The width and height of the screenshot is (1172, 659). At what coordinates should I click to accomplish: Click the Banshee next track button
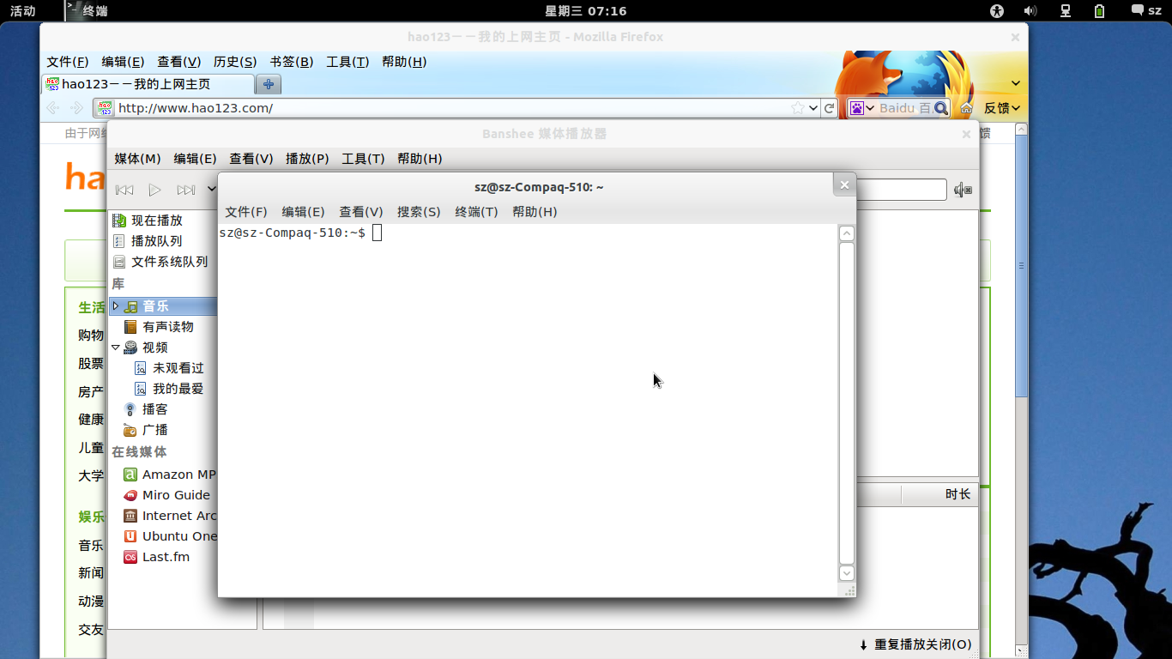pyautogui.click(x=185, y=190)
